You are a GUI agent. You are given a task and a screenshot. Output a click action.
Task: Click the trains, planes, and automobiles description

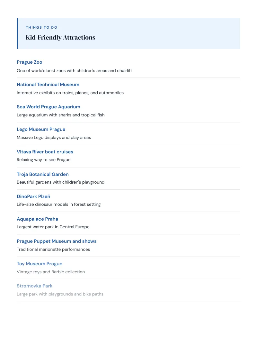click(70, 93)
